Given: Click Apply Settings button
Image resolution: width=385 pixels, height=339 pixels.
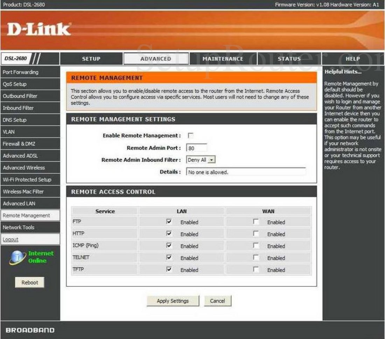Looking at the screenshot, I should click(173, 301).
